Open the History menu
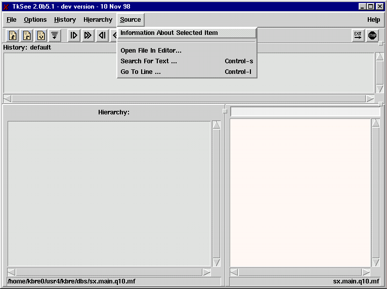The image size is (387, 289). 65,20
